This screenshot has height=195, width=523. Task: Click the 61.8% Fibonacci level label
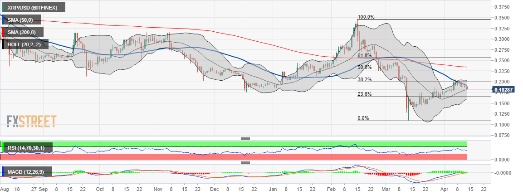(x=365, y=55)
